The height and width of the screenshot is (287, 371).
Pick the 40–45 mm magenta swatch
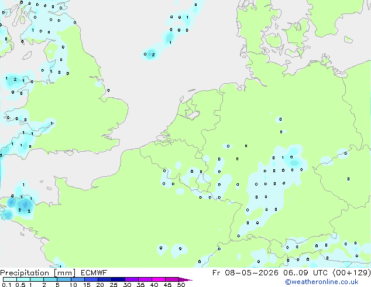159,279
